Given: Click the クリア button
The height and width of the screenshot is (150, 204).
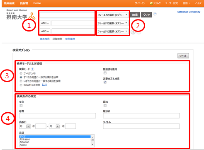Looking at the screenshot, I should click(x=146, y=15).
